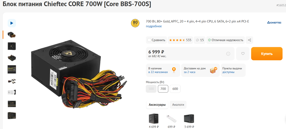Viewport: 286px width, 129px height.
Task: Add product to favorites with heart icon
Action: point(243,54)
